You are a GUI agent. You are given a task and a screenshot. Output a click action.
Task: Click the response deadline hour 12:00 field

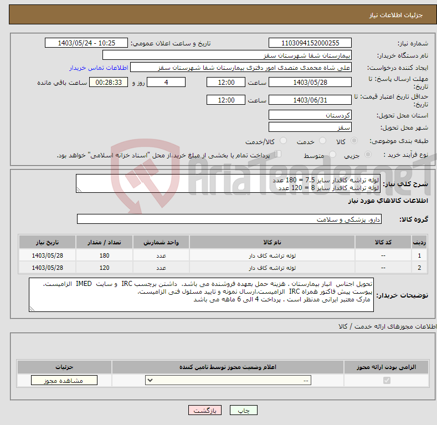(226, 82)
